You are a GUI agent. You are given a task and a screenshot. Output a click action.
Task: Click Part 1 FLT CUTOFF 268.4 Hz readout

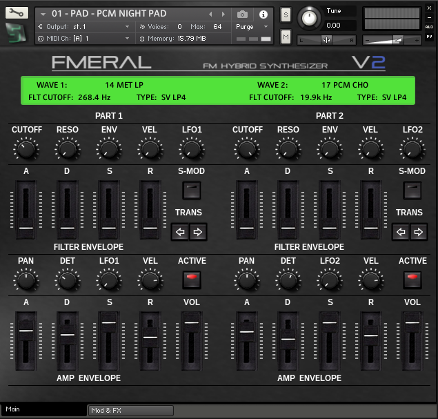(x=94, y=97)
